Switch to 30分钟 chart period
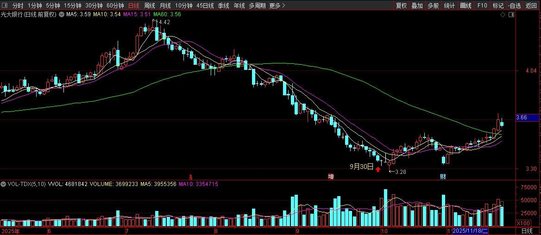 click(94, 6)
